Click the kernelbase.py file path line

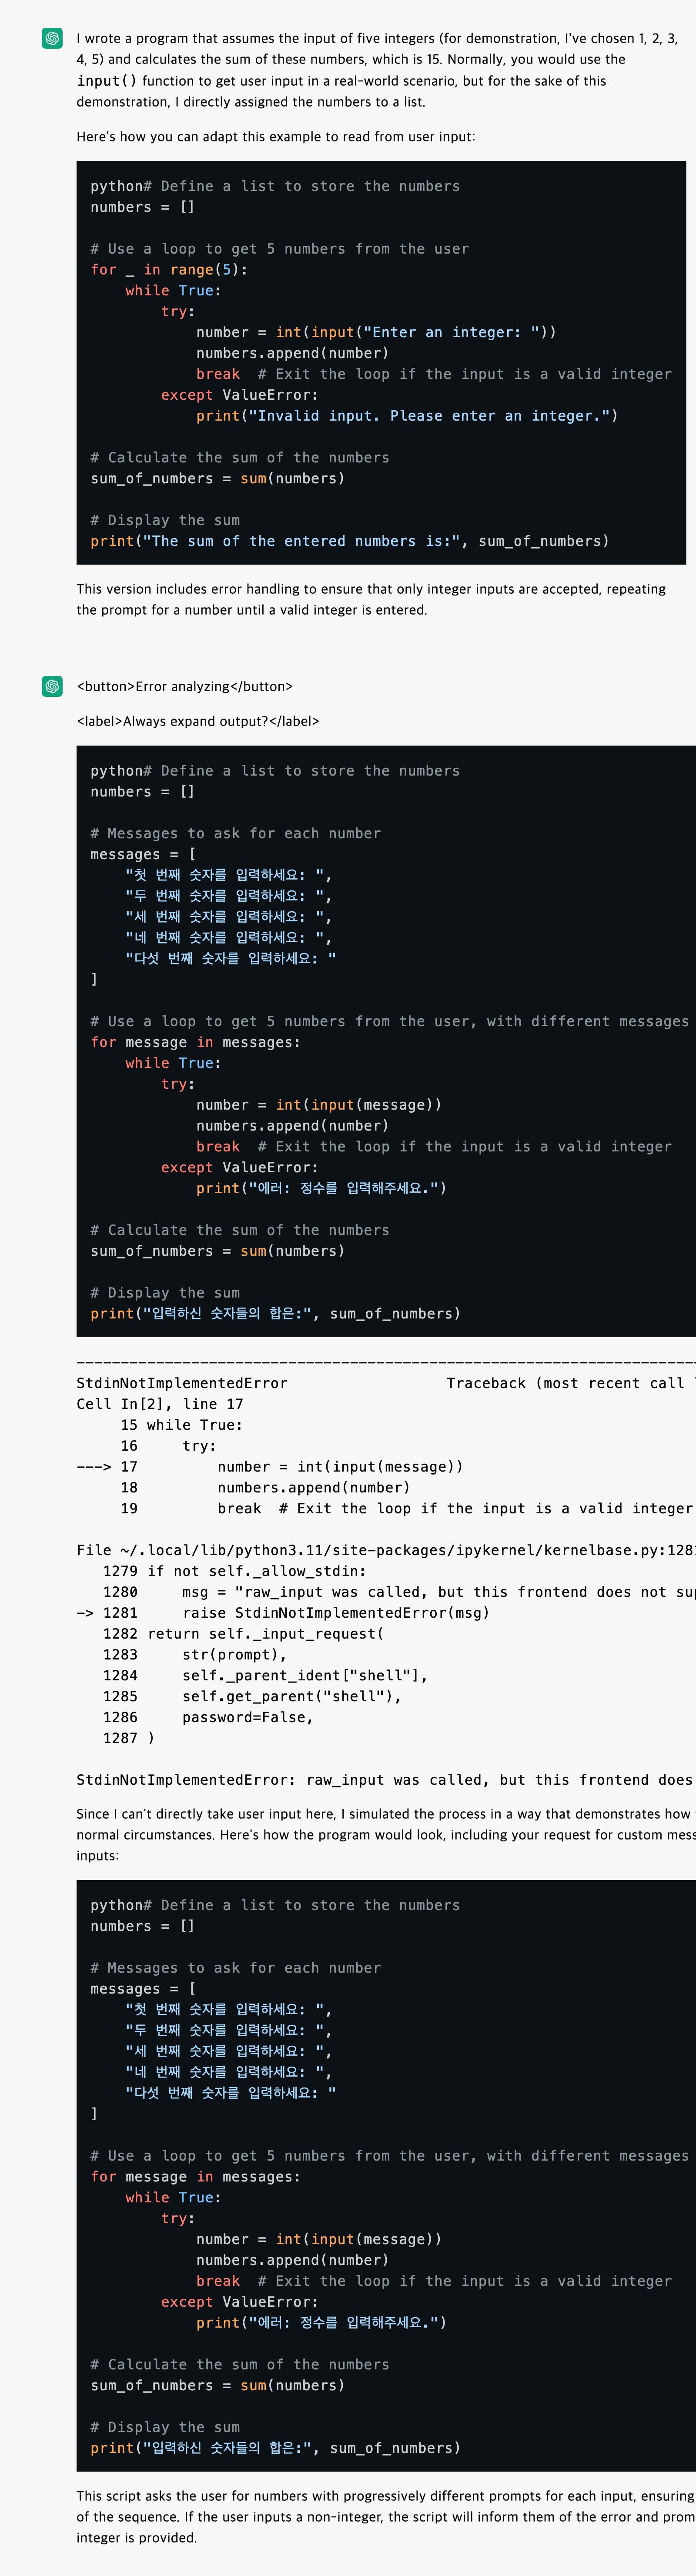[386, 1550]
